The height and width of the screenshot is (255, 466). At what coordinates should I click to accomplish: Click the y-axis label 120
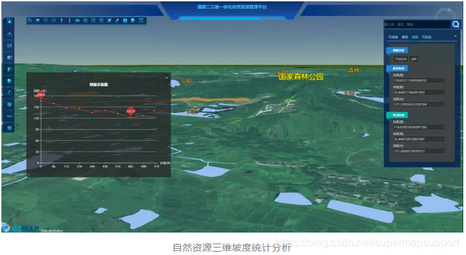tap(37, 118)
